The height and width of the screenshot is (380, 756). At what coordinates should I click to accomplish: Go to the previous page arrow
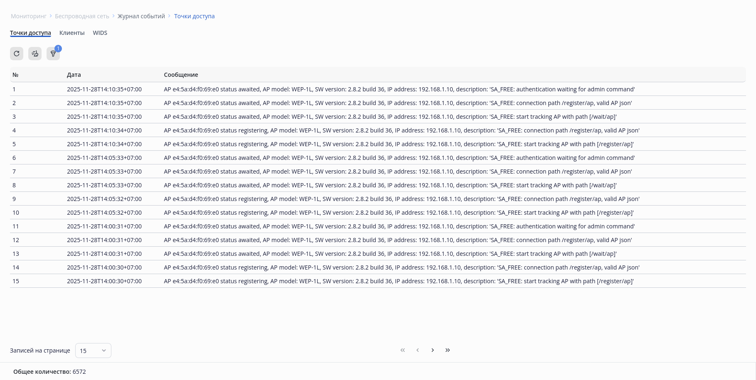tap(418, 350)
